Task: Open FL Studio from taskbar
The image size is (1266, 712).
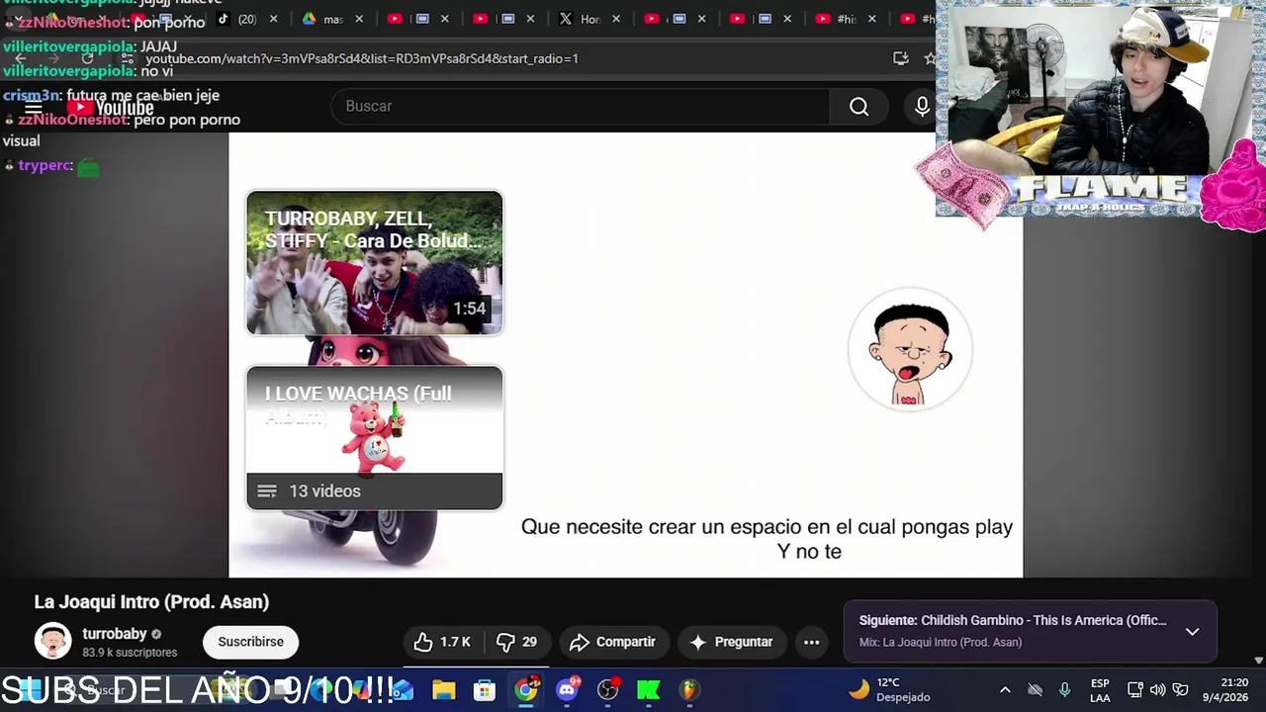Action: [x=689, y=689]
